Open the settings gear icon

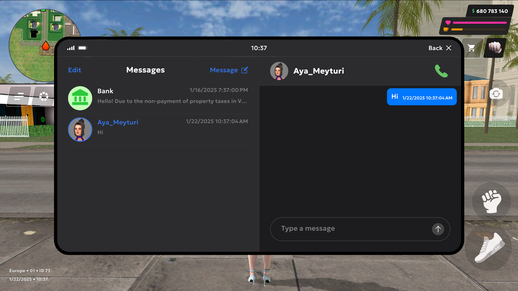click(x=43, y=96)
